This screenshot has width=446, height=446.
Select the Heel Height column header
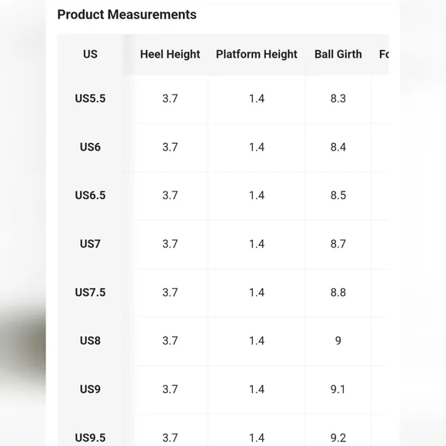[170, 54]
